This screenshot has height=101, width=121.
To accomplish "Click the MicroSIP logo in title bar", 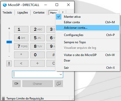I will point(5,5).
